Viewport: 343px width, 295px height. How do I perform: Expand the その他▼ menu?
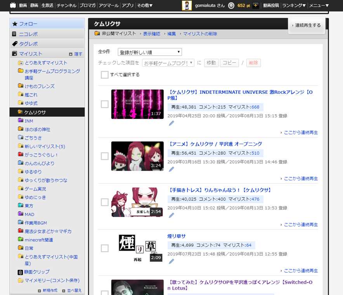145,5
